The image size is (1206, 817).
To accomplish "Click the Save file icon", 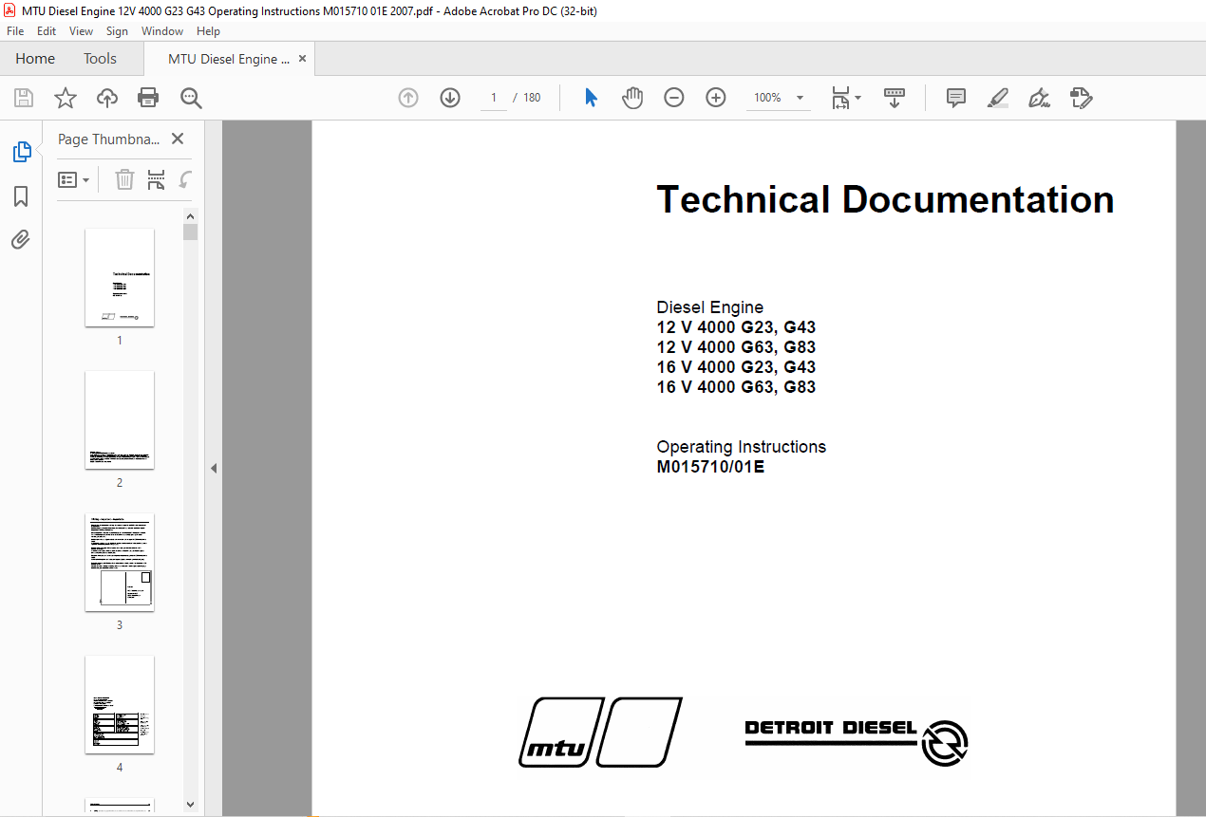I will pyautogui.click(x=24, y=98).
